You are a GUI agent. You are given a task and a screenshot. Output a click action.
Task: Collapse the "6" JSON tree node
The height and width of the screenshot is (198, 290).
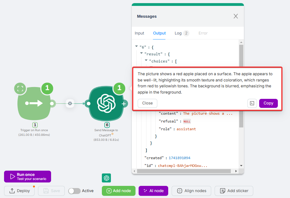[136, 47]
